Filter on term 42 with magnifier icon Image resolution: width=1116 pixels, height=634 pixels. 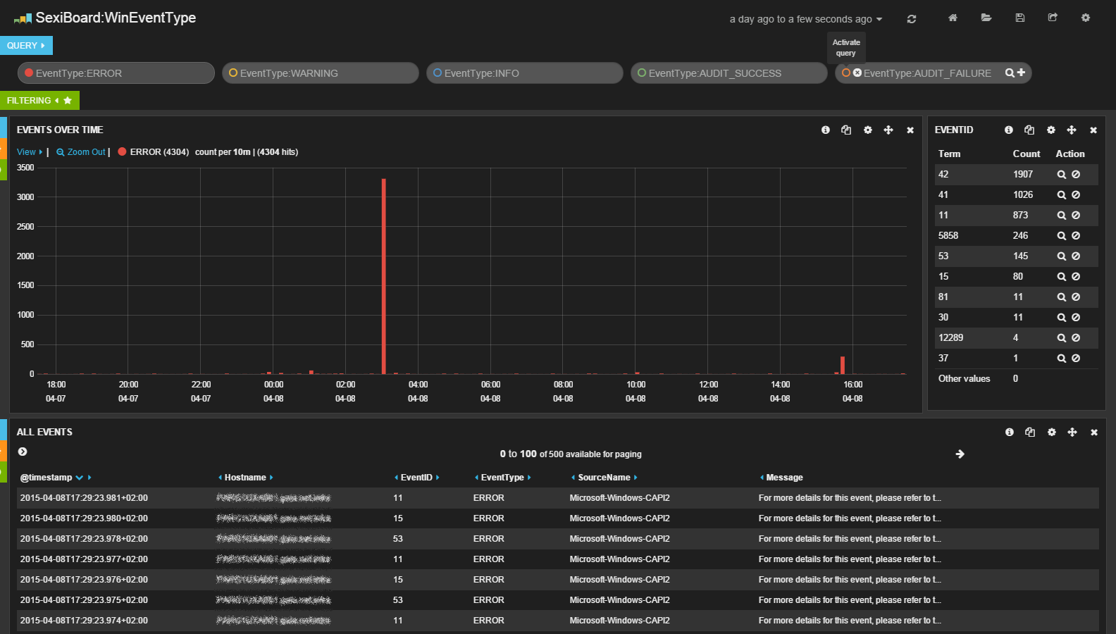pos(1061,175)
